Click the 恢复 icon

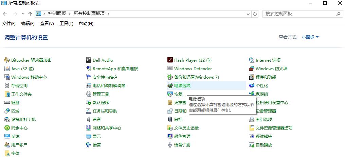(x=170, y=94)
